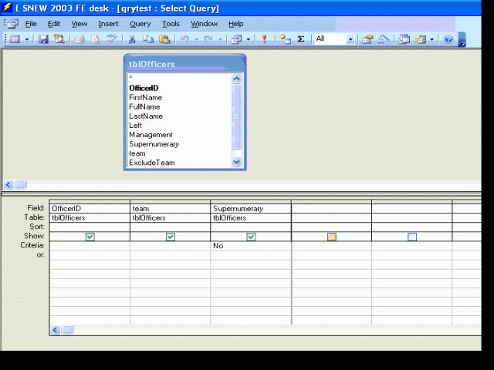Expand the Query Type dropdown arrow
The height and width of the screenshot is (370, 494).
pyautogui.click(x=249, y=39)
